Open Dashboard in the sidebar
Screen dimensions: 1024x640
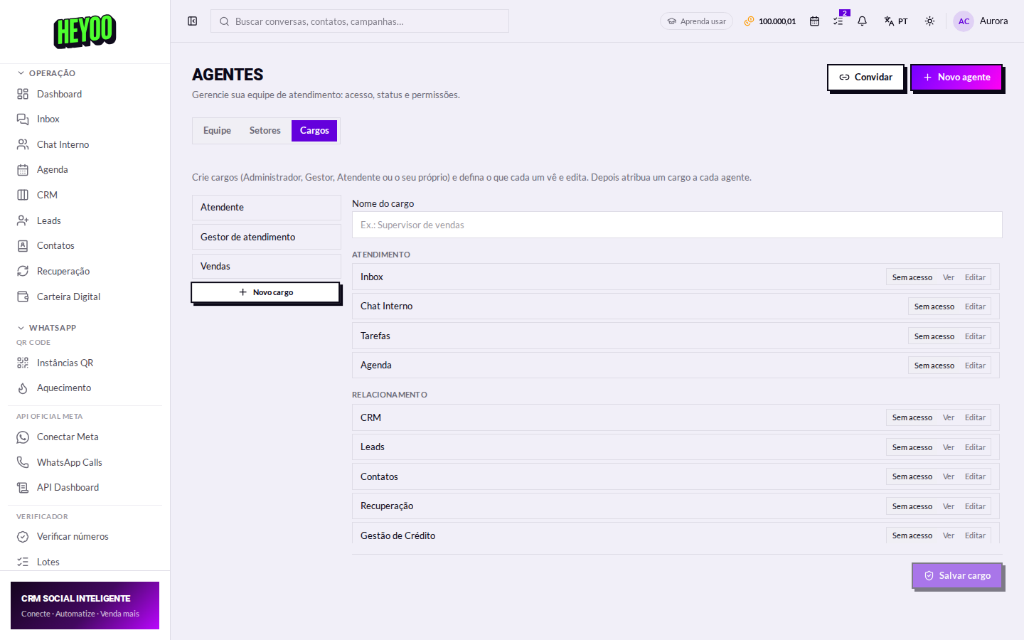[85, 94]
